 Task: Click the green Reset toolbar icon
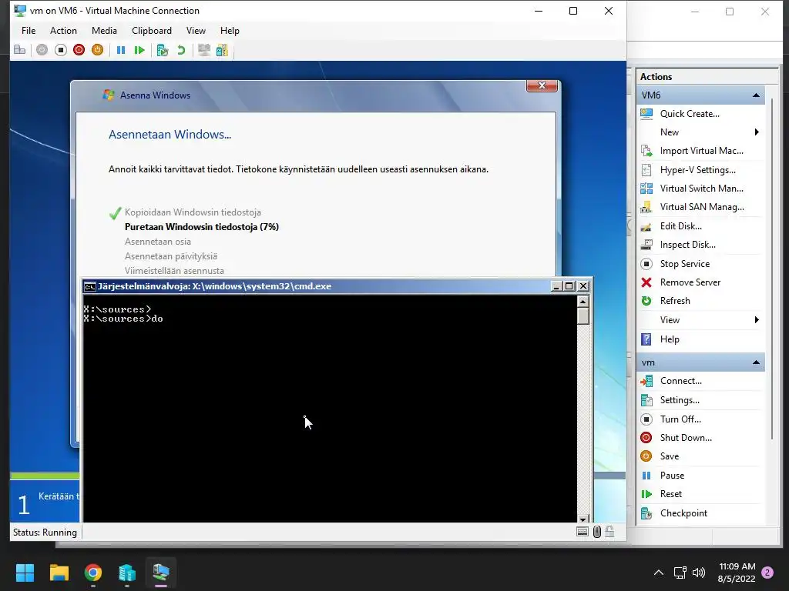click(139, 50)
